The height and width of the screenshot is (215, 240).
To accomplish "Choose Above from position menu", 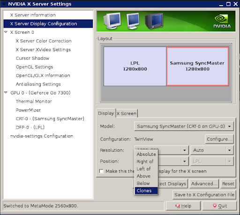I will click(x=146, y=176).
